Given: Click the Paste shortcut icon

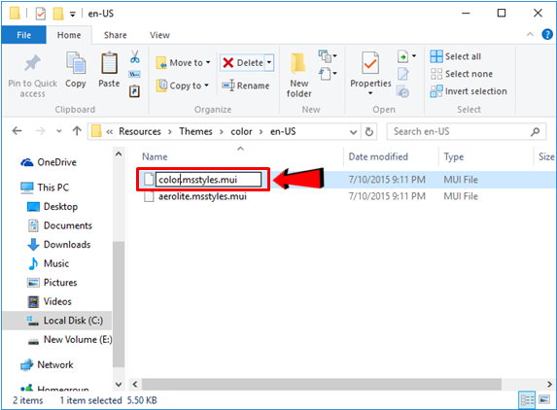Looking at the screenshot, I should click(x=134, y=91).
